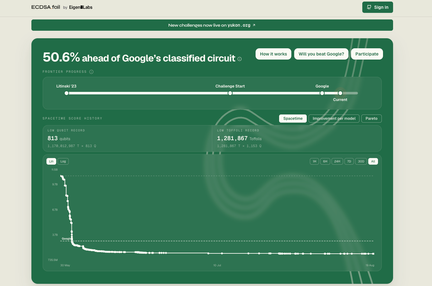Screen dimensions: 432x286
Task: Click the 10 Jul axis label
Action: [x=217, y=265]
